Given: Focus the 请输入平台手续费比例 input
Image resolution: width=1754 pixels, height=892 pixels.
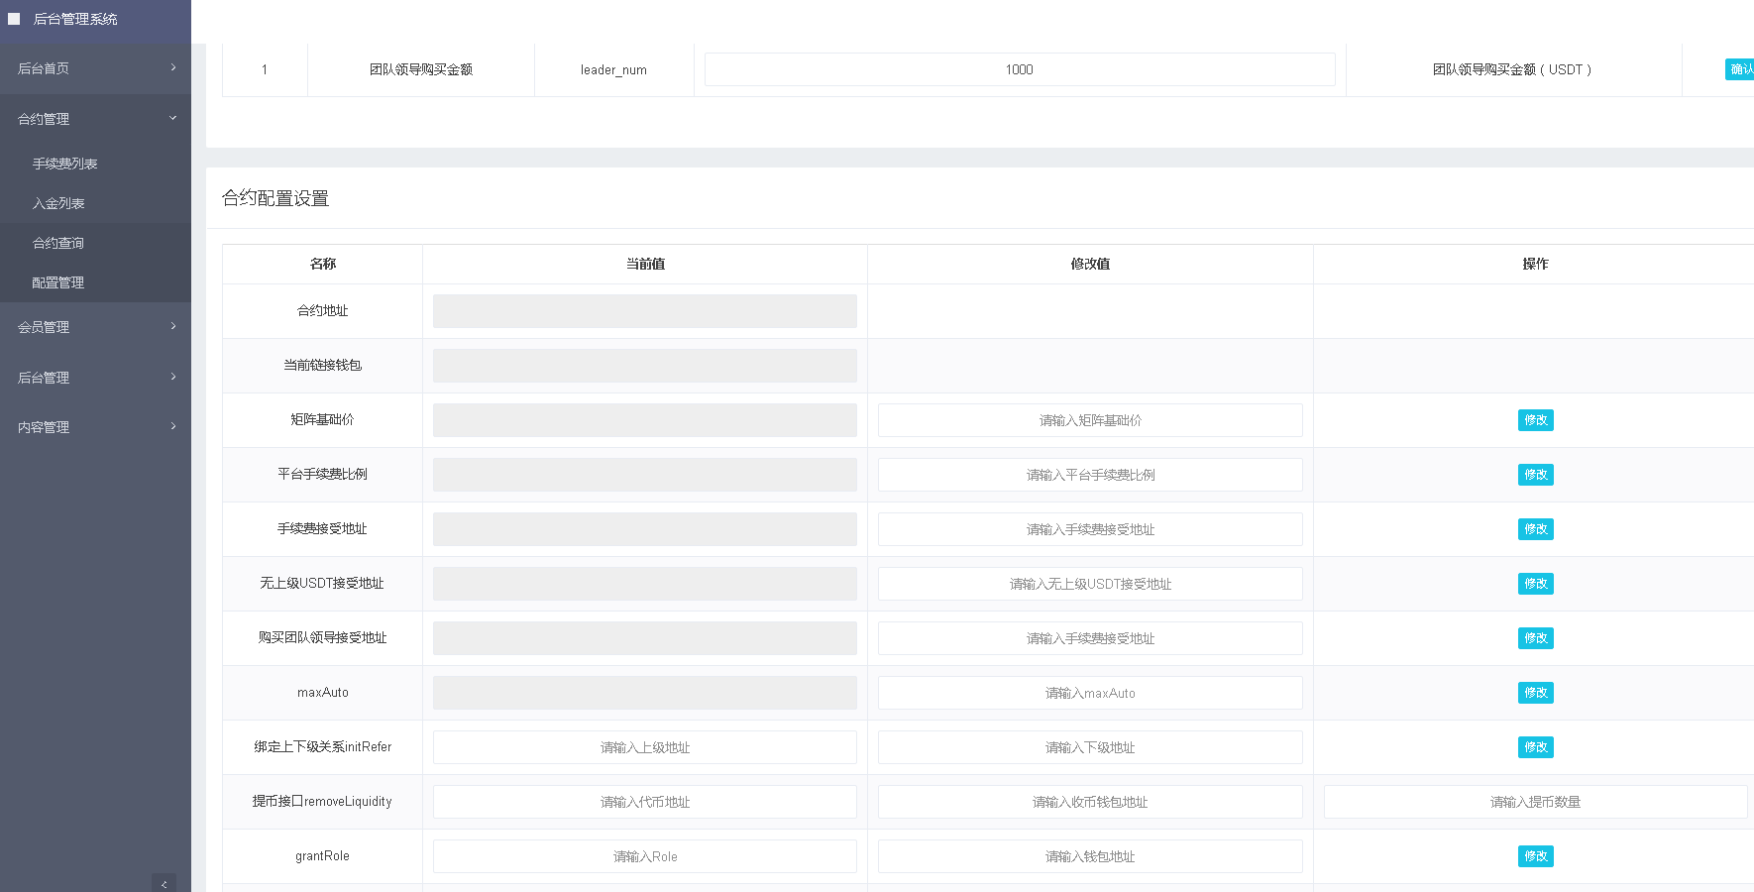Looking at the screenshot, I should [1090, 475].
